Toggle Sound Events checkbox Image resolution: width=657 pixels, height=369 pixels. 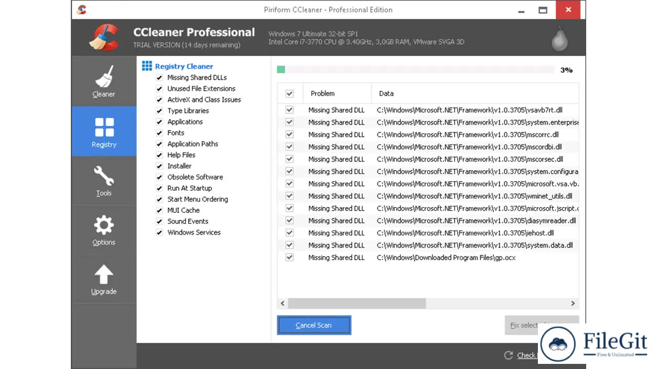pyautogui.click(x=160, y=221)
